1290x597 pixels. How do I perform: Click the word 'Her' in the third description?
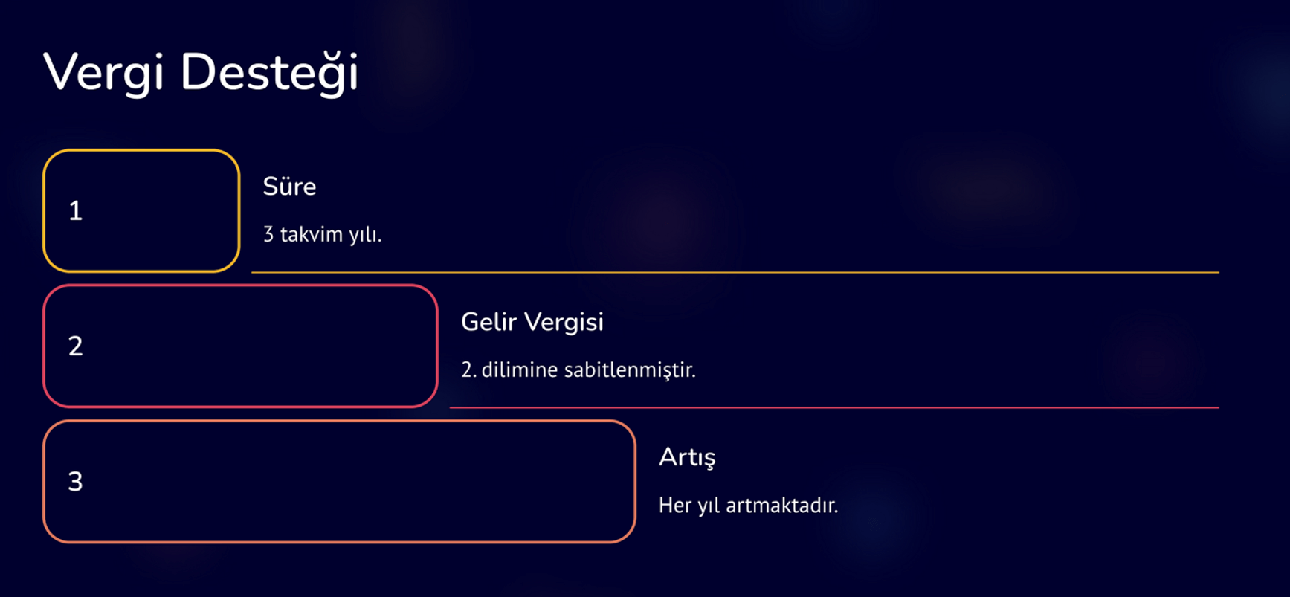[675, 506]
